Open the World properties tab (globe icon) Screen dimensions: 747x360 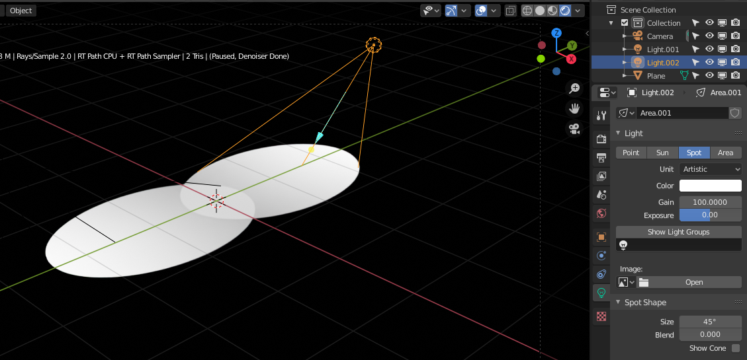[x=601, y=213]
